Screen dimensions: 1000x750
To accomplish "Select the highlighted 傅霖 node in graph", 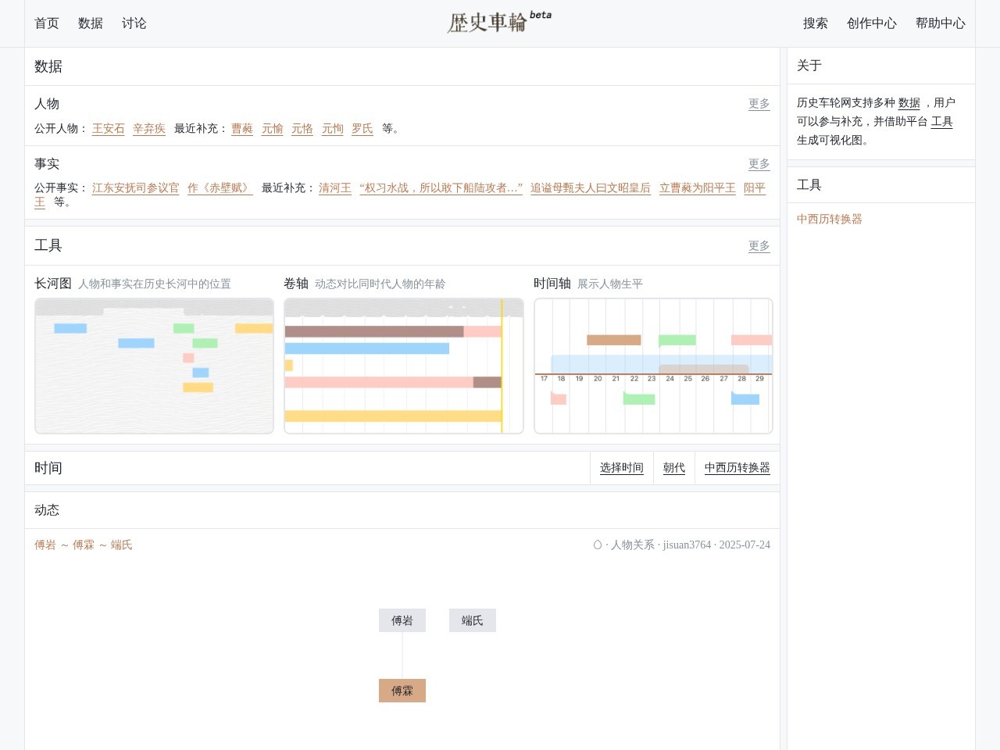I will coord(402,691).
